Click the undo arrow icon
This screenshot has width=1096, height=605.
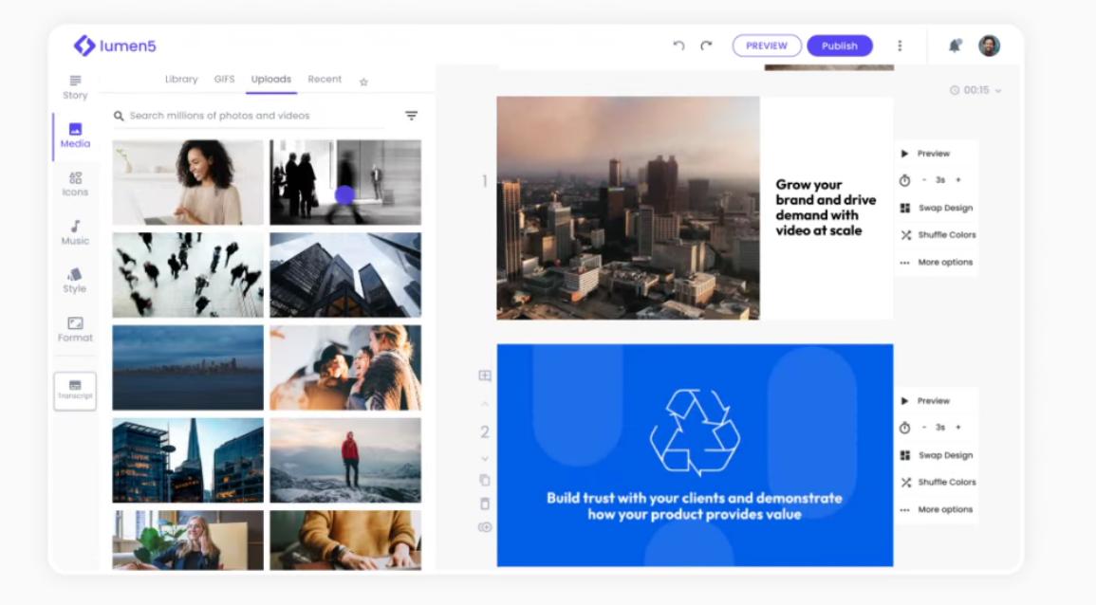point(678,46)
